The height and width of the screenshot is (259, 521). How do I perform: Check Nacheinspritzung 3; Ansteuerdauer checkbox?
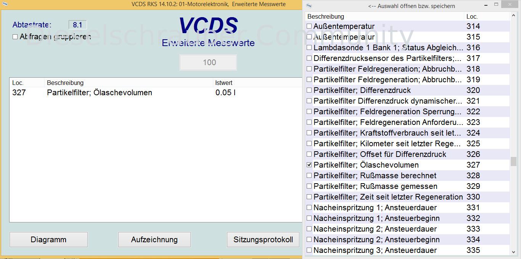309,250
